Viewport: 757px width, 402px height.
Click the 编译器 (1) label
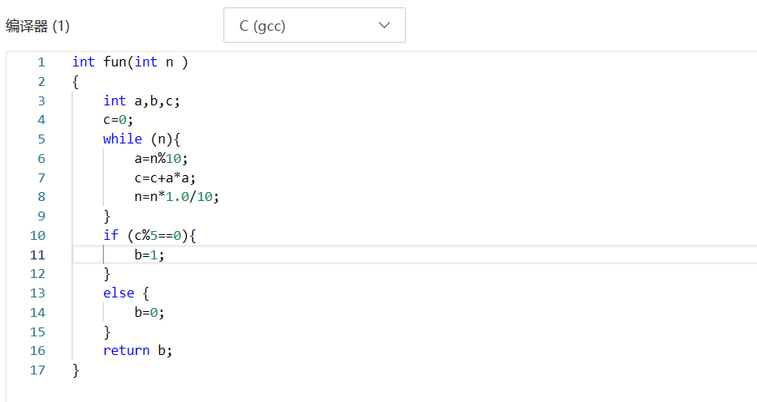click(38, 26)
